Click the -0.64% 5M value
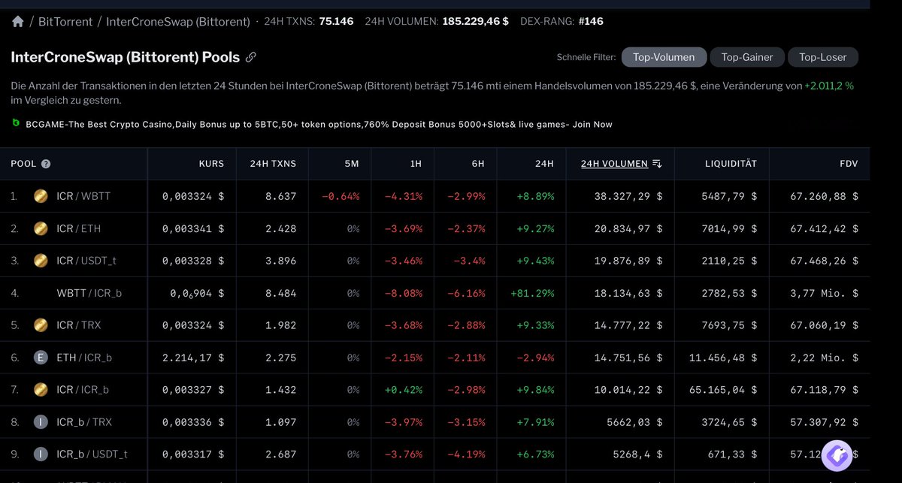Screen dimensions: 902x483 click(341, 196)
